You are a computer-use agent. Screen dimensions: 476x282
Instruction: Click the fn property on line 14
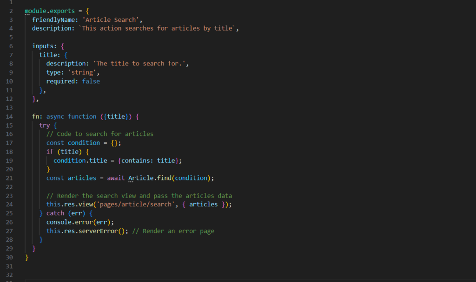[35, 116]
